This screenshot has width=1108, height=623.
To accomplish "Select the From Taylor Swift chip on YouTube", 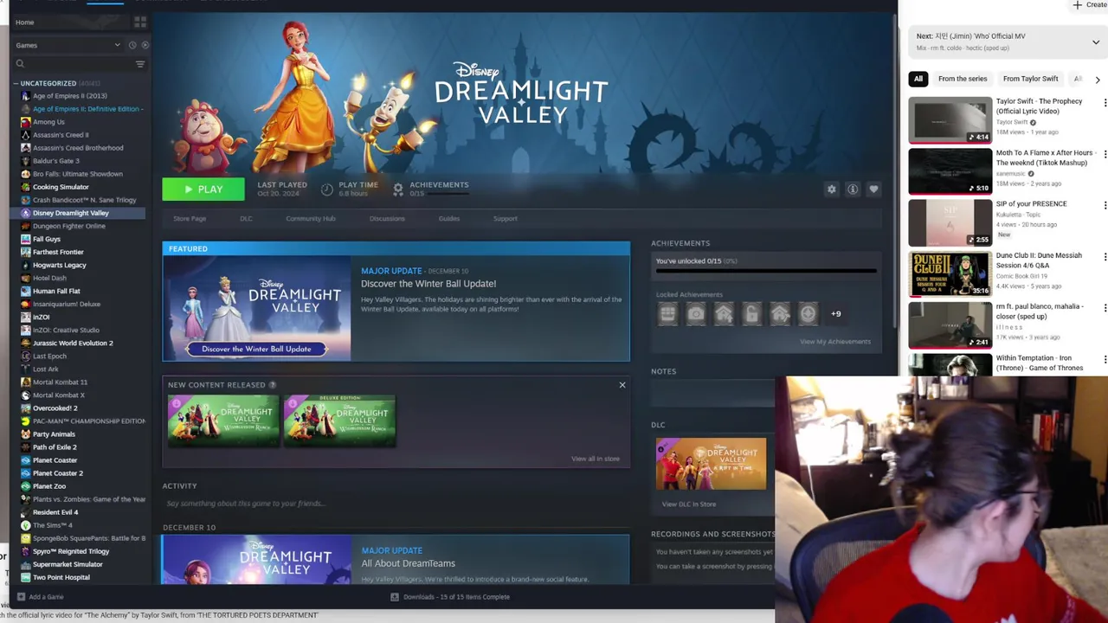I will 1031,79.
